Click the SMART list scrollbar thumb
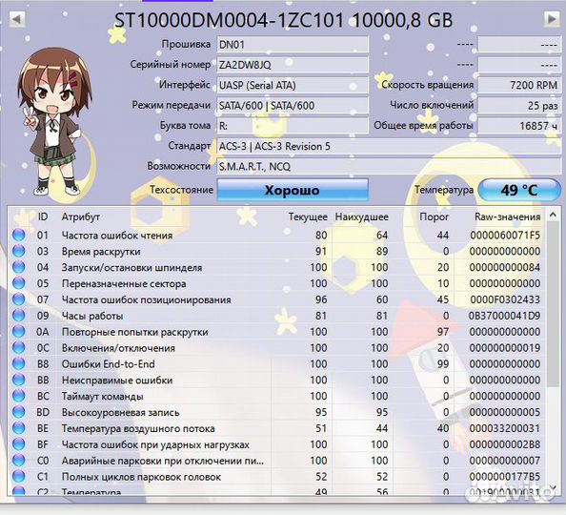 coord(553,304)
